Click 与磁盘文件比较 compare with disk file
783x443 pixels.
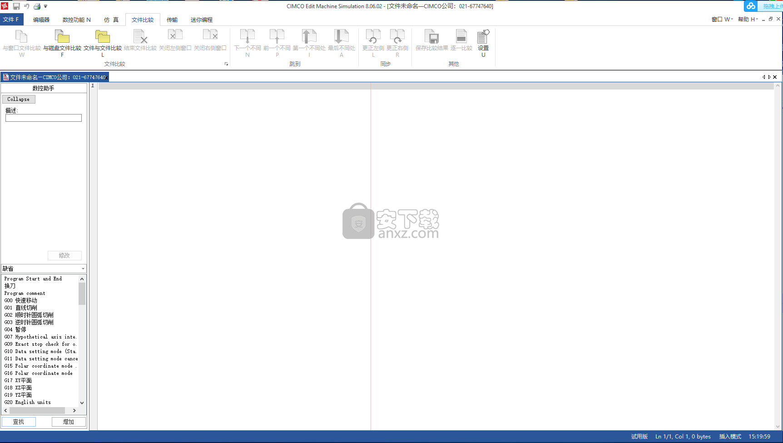[x=62, y=43]
